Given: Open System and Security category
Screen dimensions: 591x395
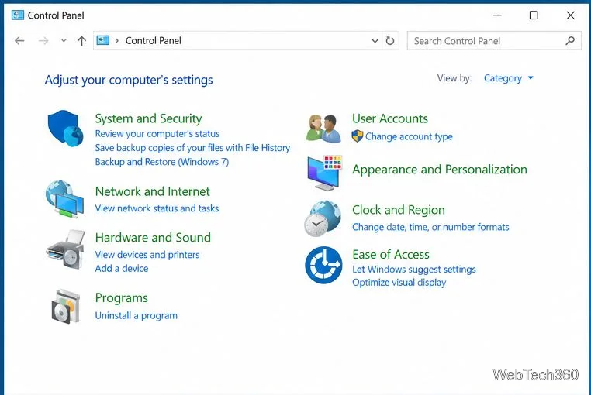Looking at the screenshot, I should click(148, 118).
